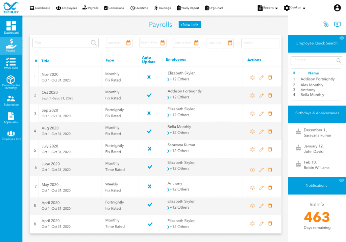Hide the Notifications panel eye
The image size is (346, 242).
click(x=342, y=180)
